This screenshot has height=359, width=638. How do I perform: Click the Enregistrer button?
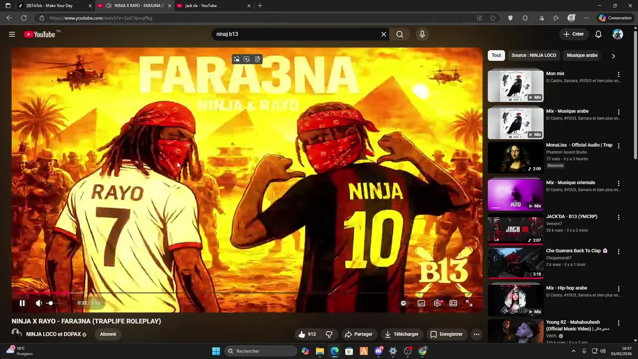[x=446, y=335]
